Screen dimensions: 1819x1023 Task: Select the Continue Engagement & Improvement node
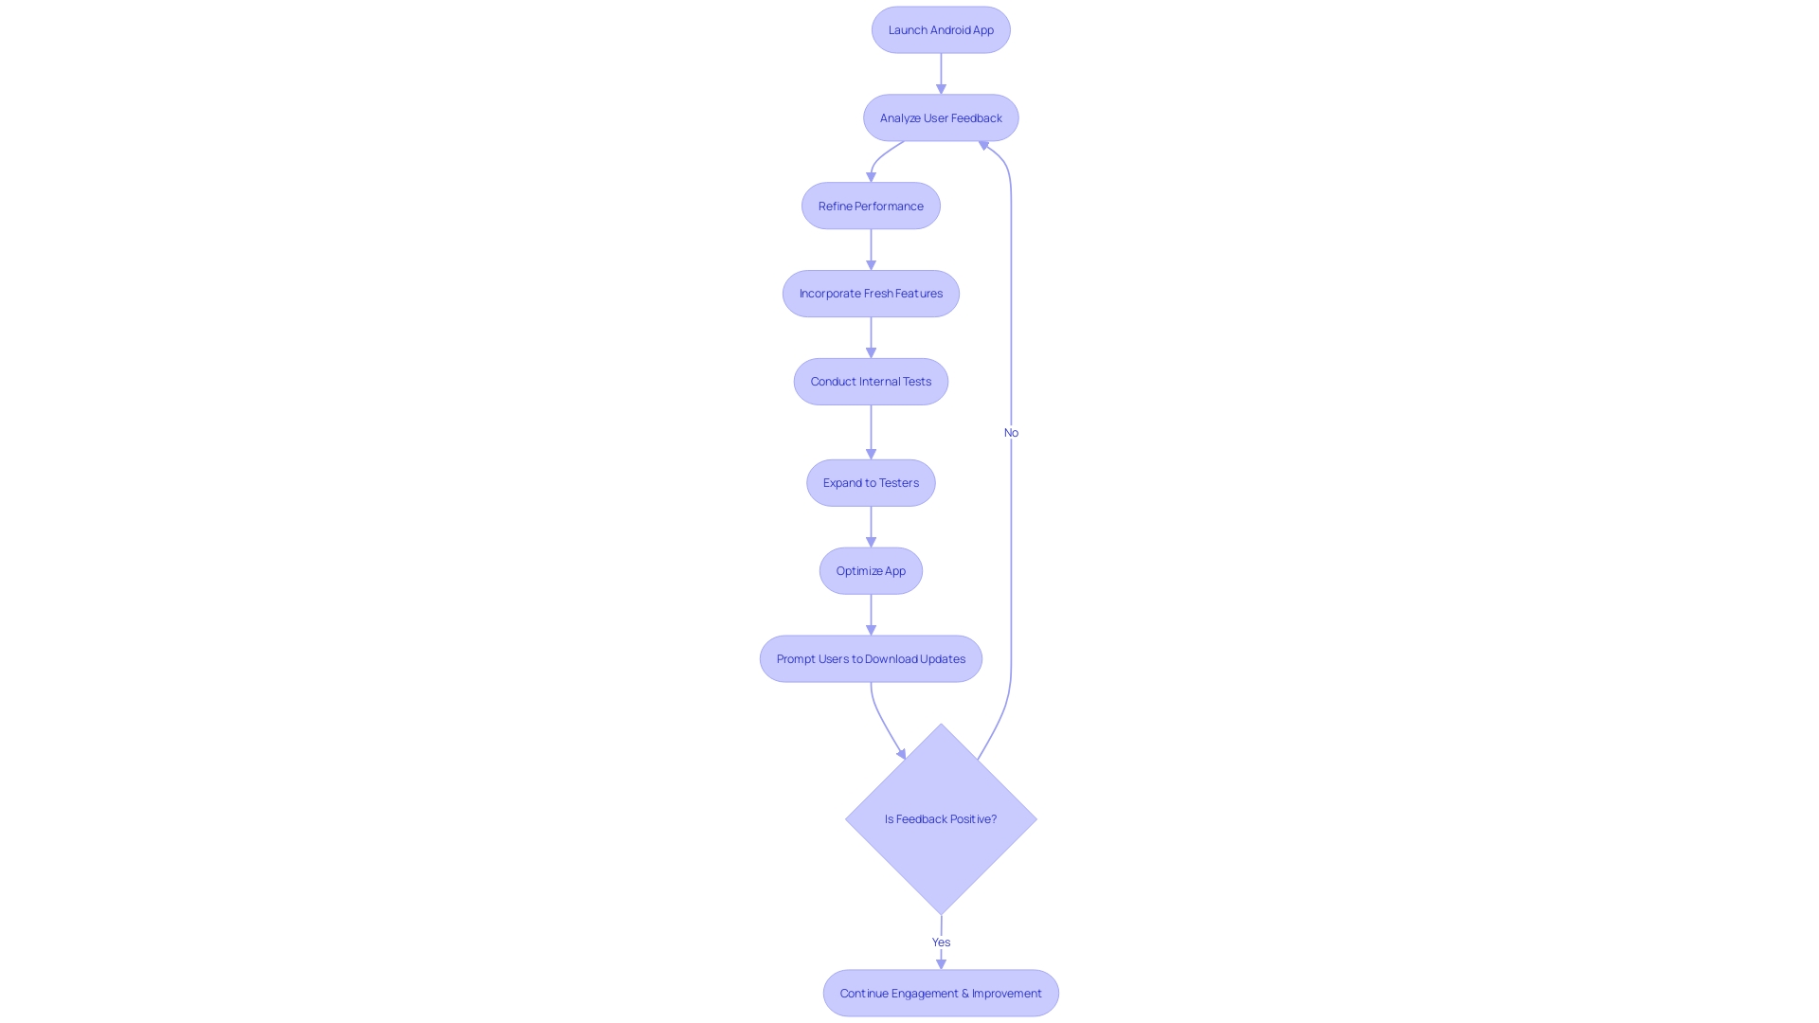(941, 993)
